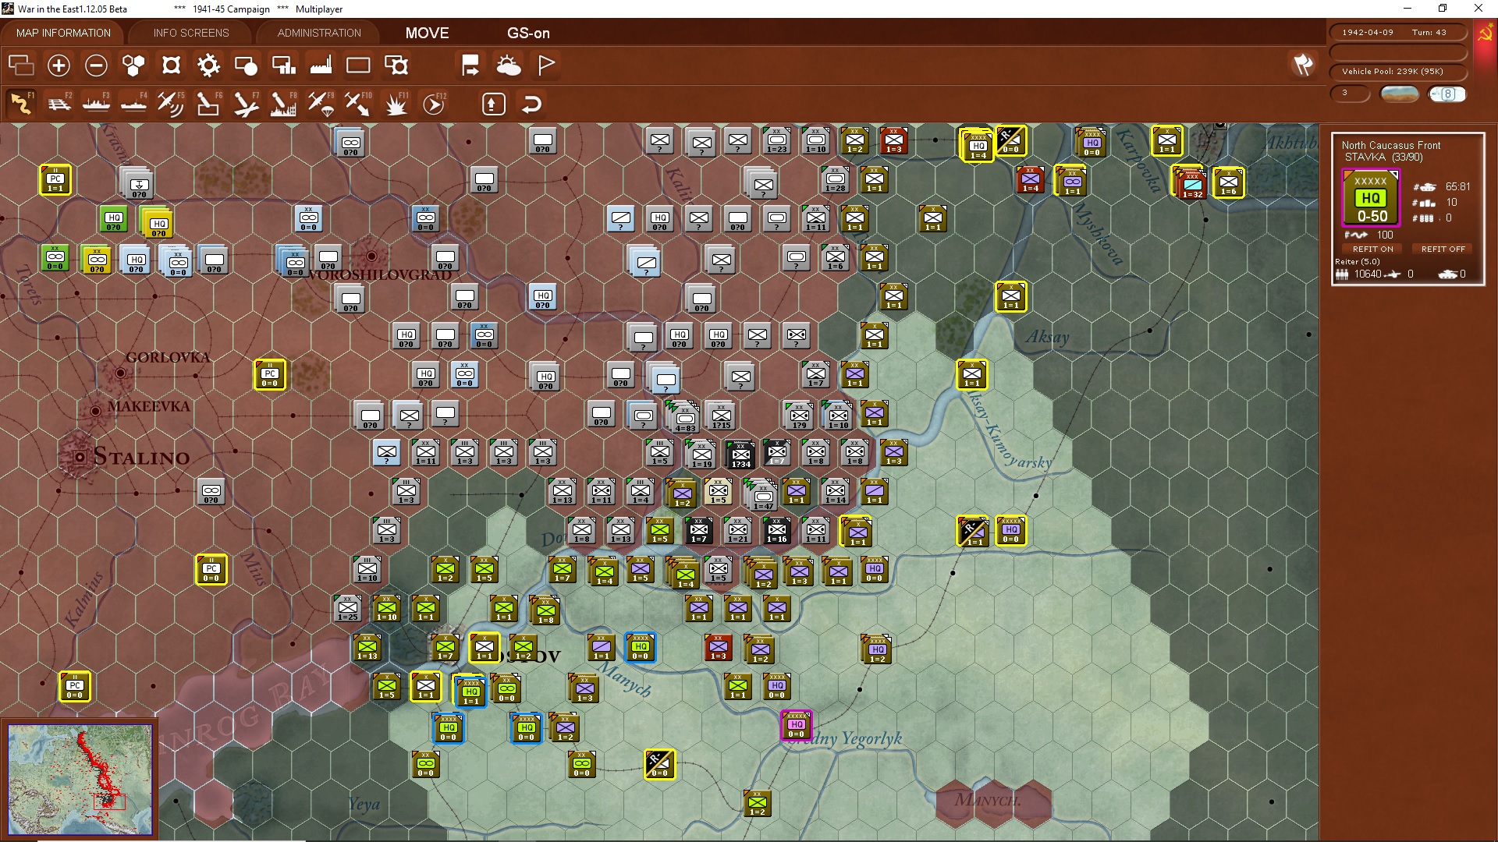
Task: Click commander name Reiter (5.0)
Action: (x=1358, y=262)
